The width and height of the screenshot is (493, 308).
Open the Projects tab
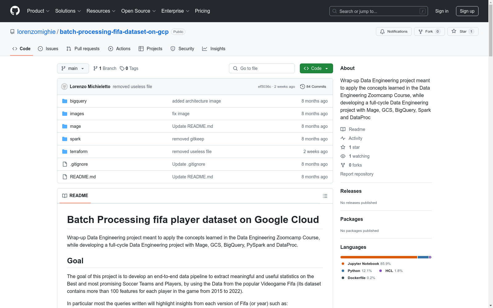click(150, 49)
